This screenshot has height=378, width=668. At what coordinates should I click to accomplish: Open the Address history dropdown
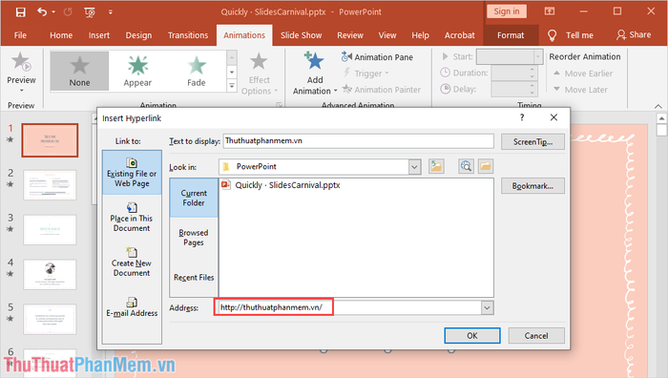point(487,307)
